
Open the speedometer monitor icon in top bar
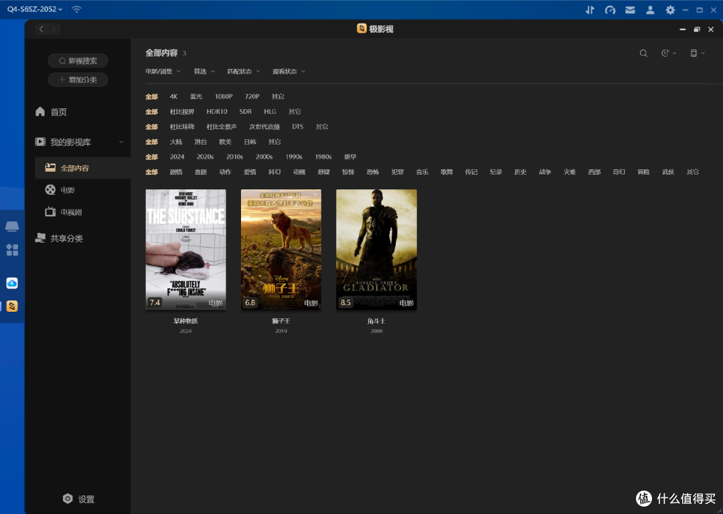(610, 9)
